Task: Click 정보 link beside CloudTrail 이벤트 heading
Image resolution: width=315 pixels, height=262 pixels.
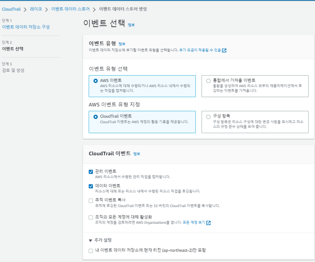Action: (x=137, y=154)
